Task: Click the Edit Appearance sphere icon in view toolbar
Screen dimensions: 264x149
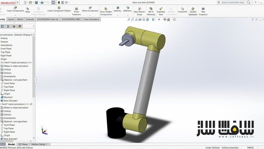Action: (x=165, y=20)
